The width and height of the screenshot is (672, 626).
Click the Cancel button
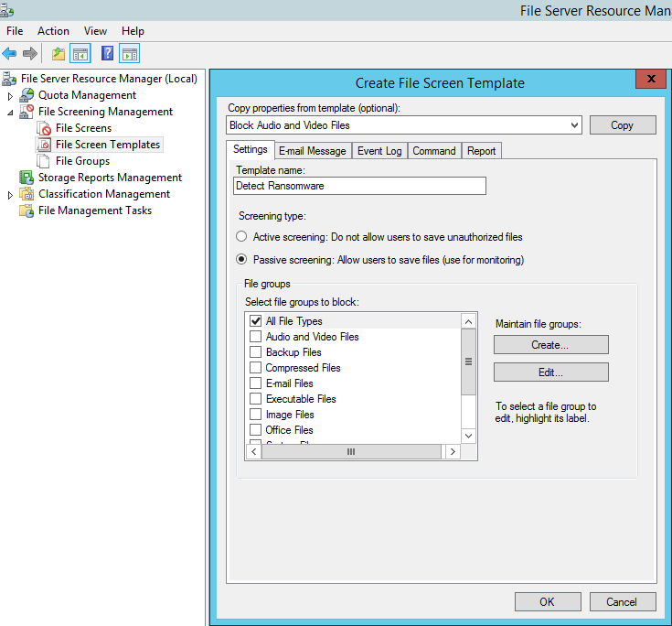(x=623, y=602)
